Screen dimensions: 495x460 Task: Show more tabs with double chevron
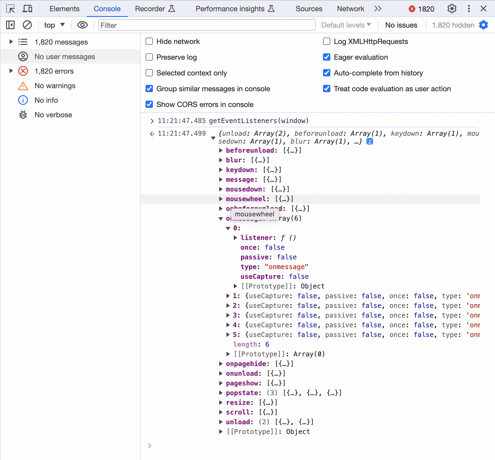378,9
